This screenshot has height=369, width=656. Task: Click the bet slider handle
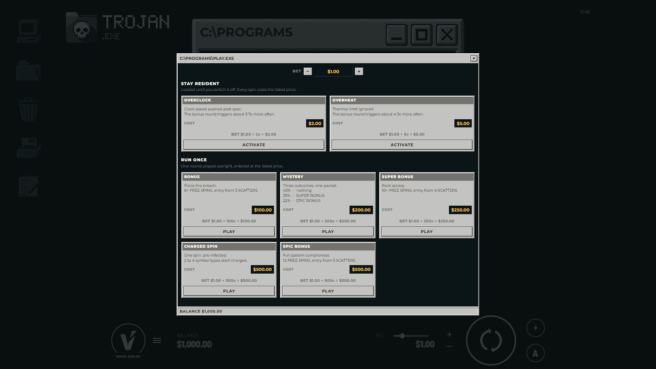coord(402,336)
